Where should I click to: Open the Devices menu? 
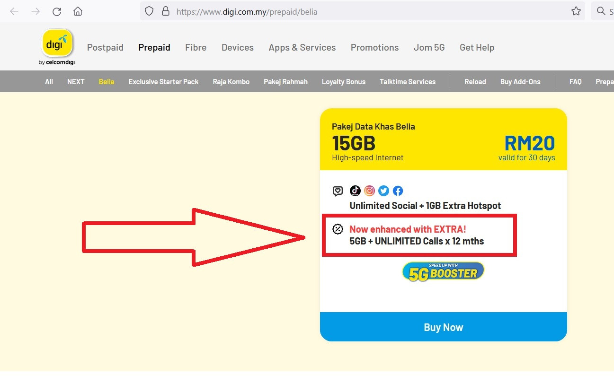(238, 47)
